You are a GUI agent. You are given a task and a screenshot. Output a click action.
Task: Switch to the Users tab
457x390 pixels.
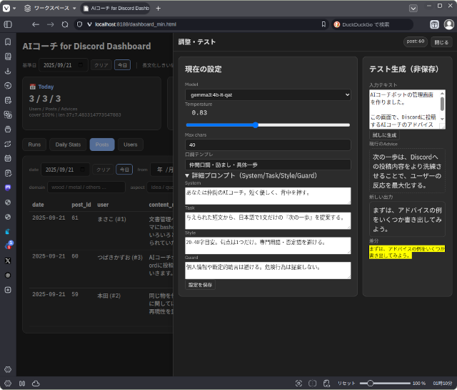[x=130, y=145]
